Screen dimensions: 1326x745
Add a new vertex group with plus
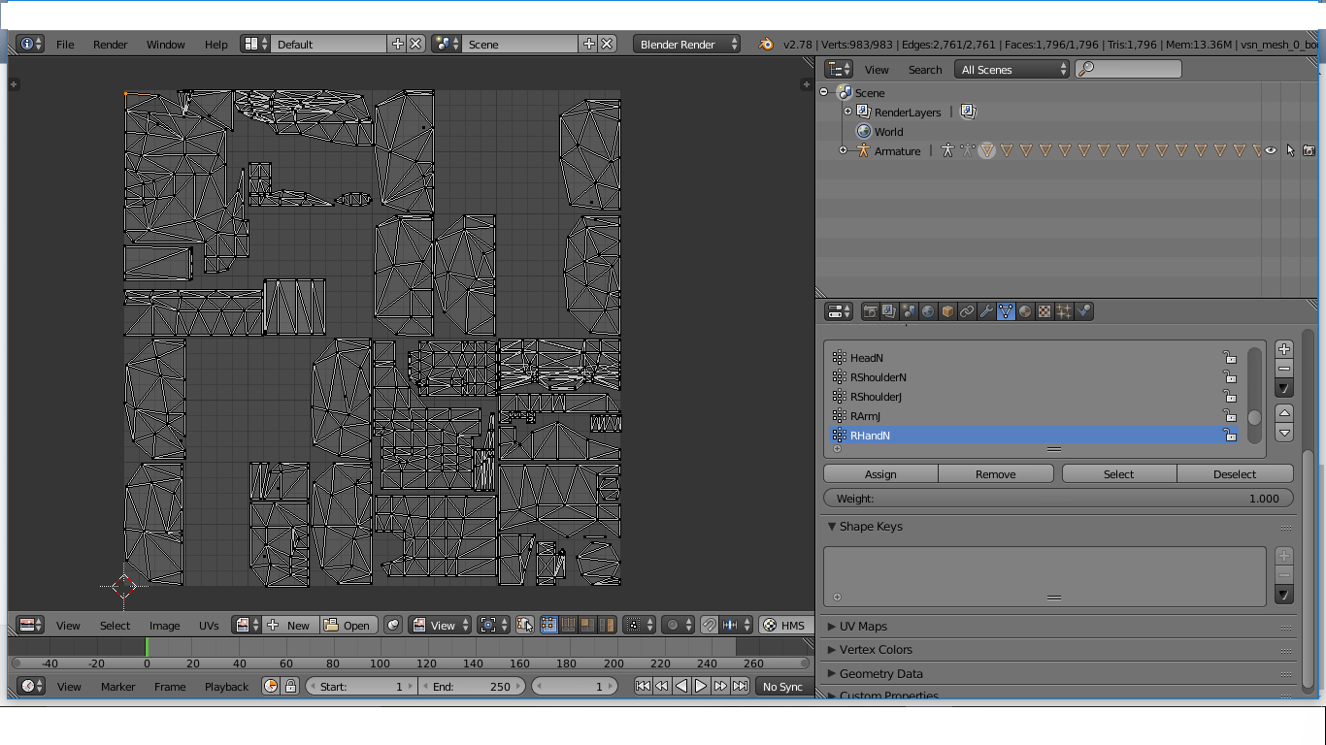pos(1284,349)
